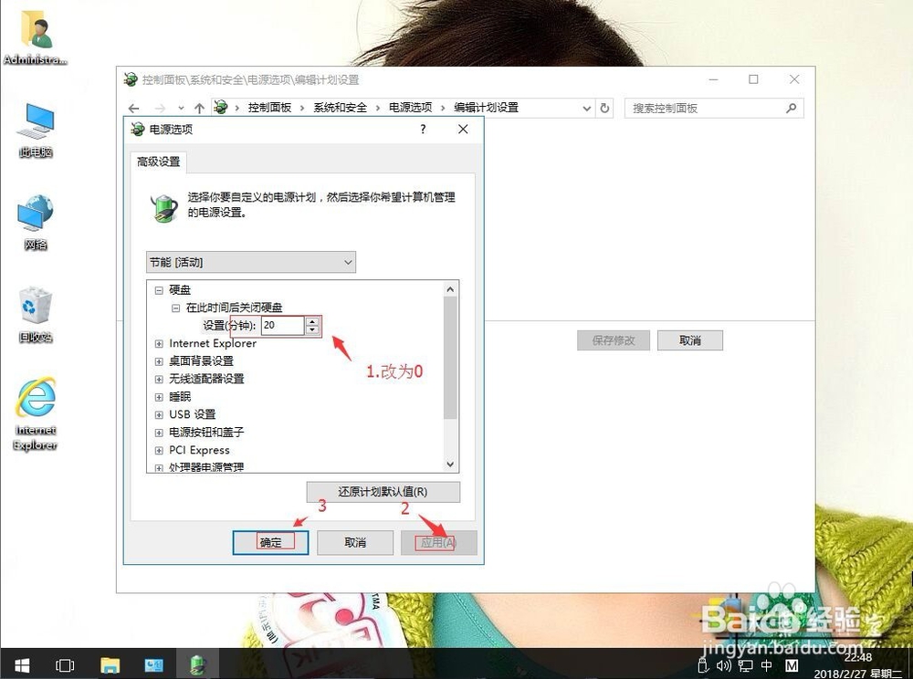Viewport: 913px width, 679px height.
Task: Expand the USB 设置 node
Action: pos(158,415)
